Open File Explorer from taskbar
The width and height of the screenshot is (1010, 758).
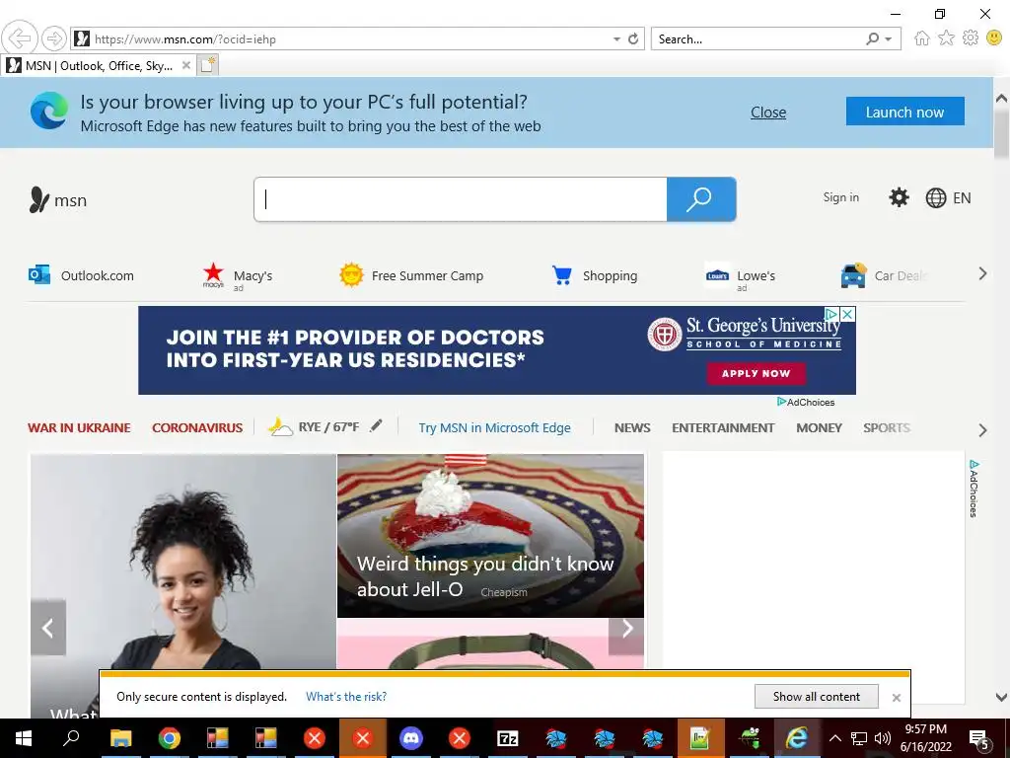coord(120,738)
